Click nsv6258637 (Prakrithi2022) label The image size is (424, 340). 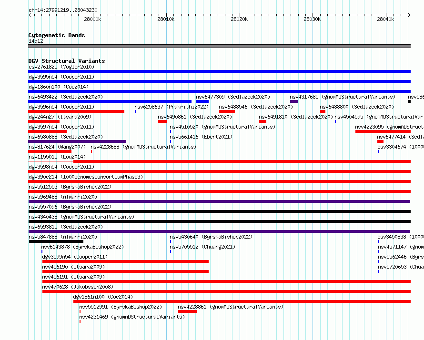(172, 107)
